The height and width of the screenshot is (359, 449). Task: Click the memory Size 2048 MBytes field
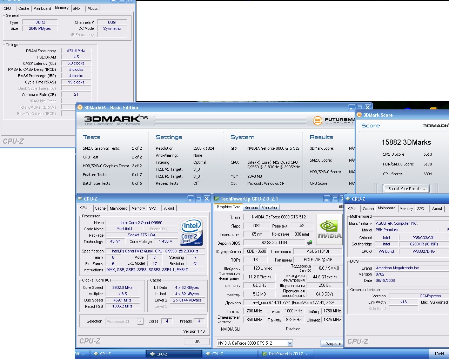(x=40, y=28)
